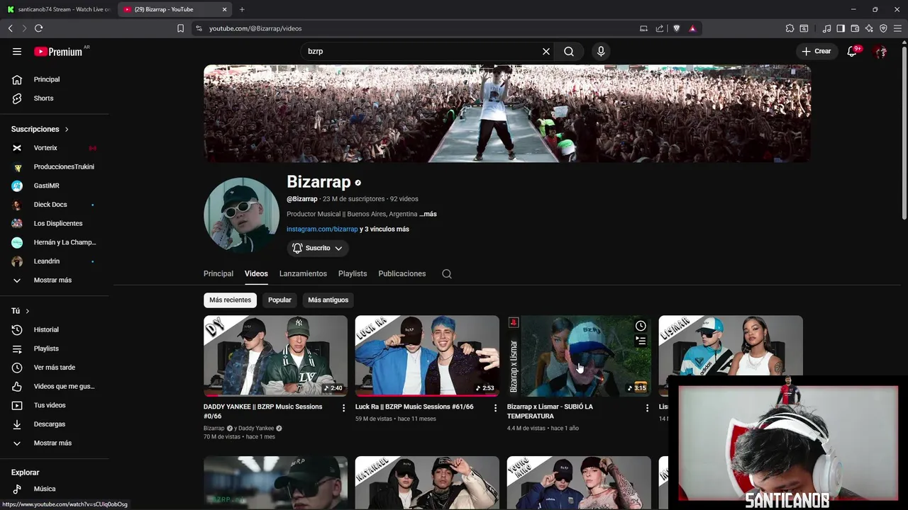Open the notifications bell

coord(852,51)
